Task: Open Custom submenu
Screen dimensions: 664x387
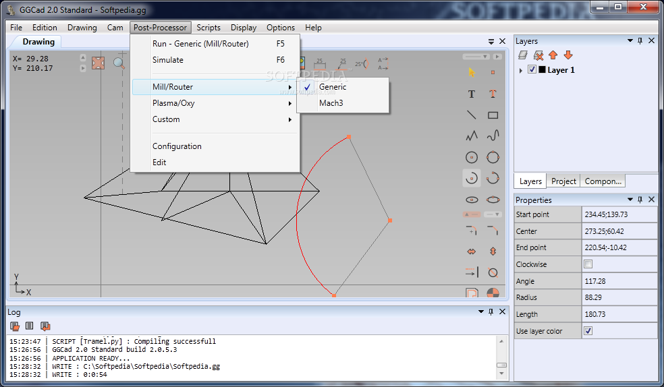Action: click(214, 119)
